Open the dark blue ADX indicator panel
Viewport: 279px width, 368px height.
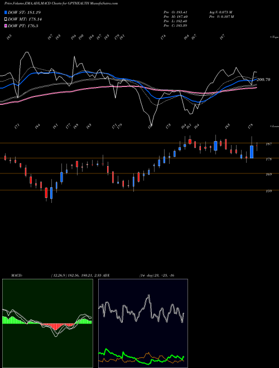point(143,323)
